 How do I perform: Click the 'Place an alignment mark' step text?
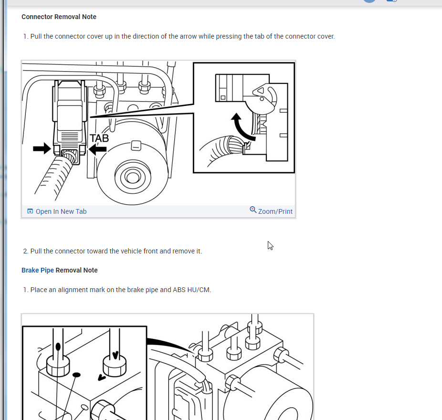pyautogui.click(x=121, y=290)
